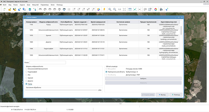
Task: Select the Лес radio button
Action: [26, 75]
